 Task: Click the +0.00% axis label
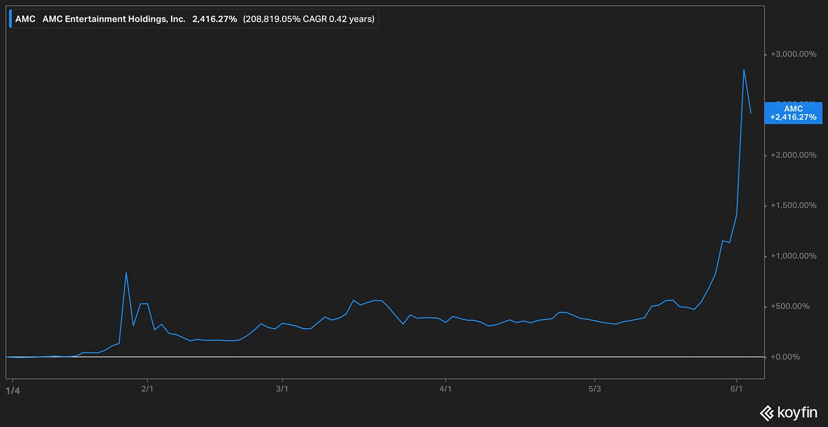click(x=786, y=357)
